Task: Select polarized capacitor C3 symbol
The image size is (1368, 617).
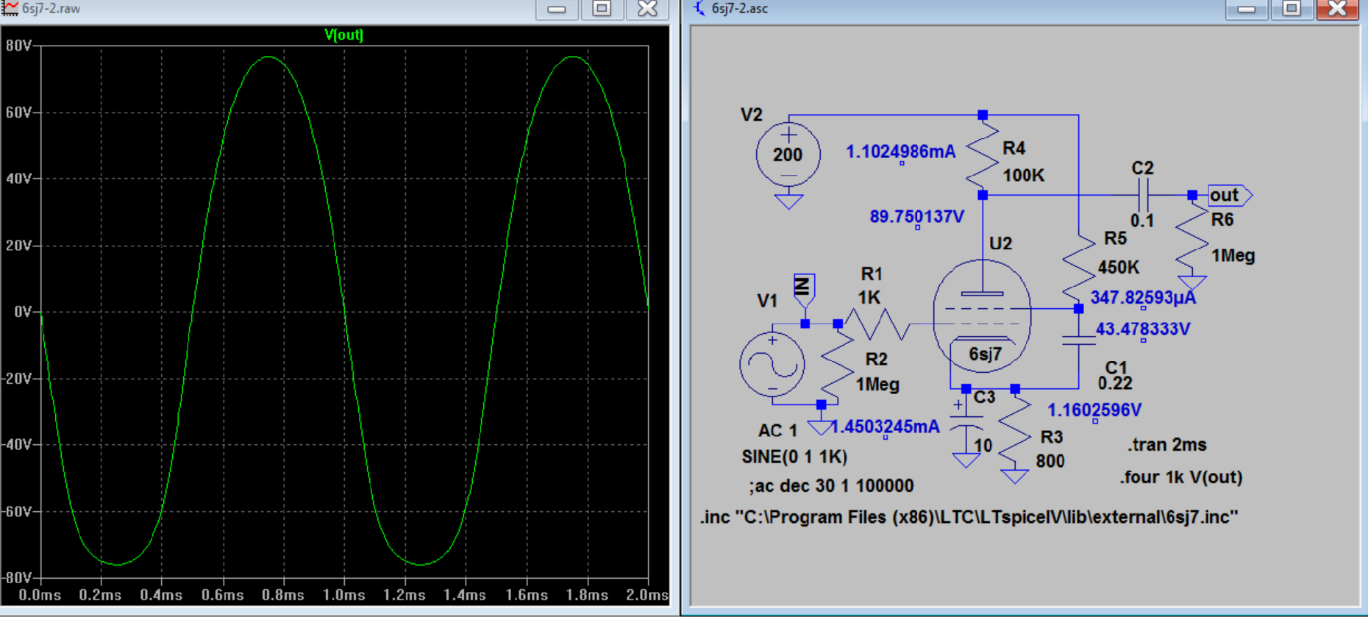Action: 966,421
